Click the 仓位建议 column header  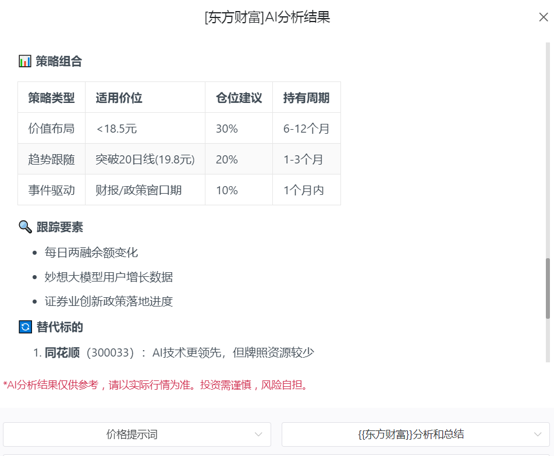(x=239, y=98)
